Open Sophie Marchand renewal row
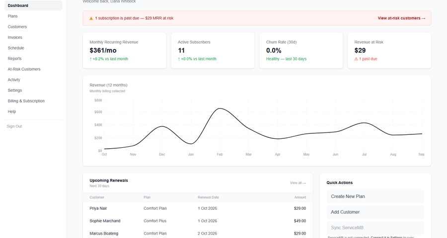This screenshot has height=238, width=447. pos(198,221)
